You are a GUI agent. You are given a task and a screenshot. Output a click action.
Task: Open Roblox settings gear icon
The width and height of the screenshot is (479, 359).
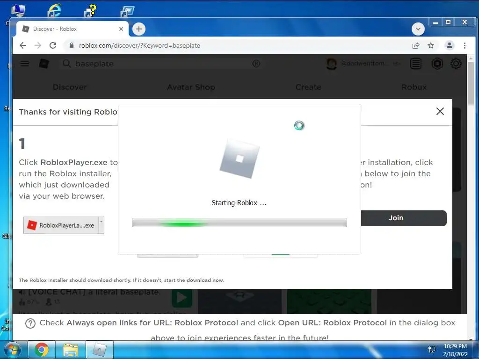pyautogui.click(x=456, y=64)
